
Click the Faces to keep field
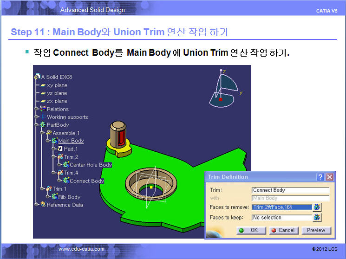(x=281, y=217)
